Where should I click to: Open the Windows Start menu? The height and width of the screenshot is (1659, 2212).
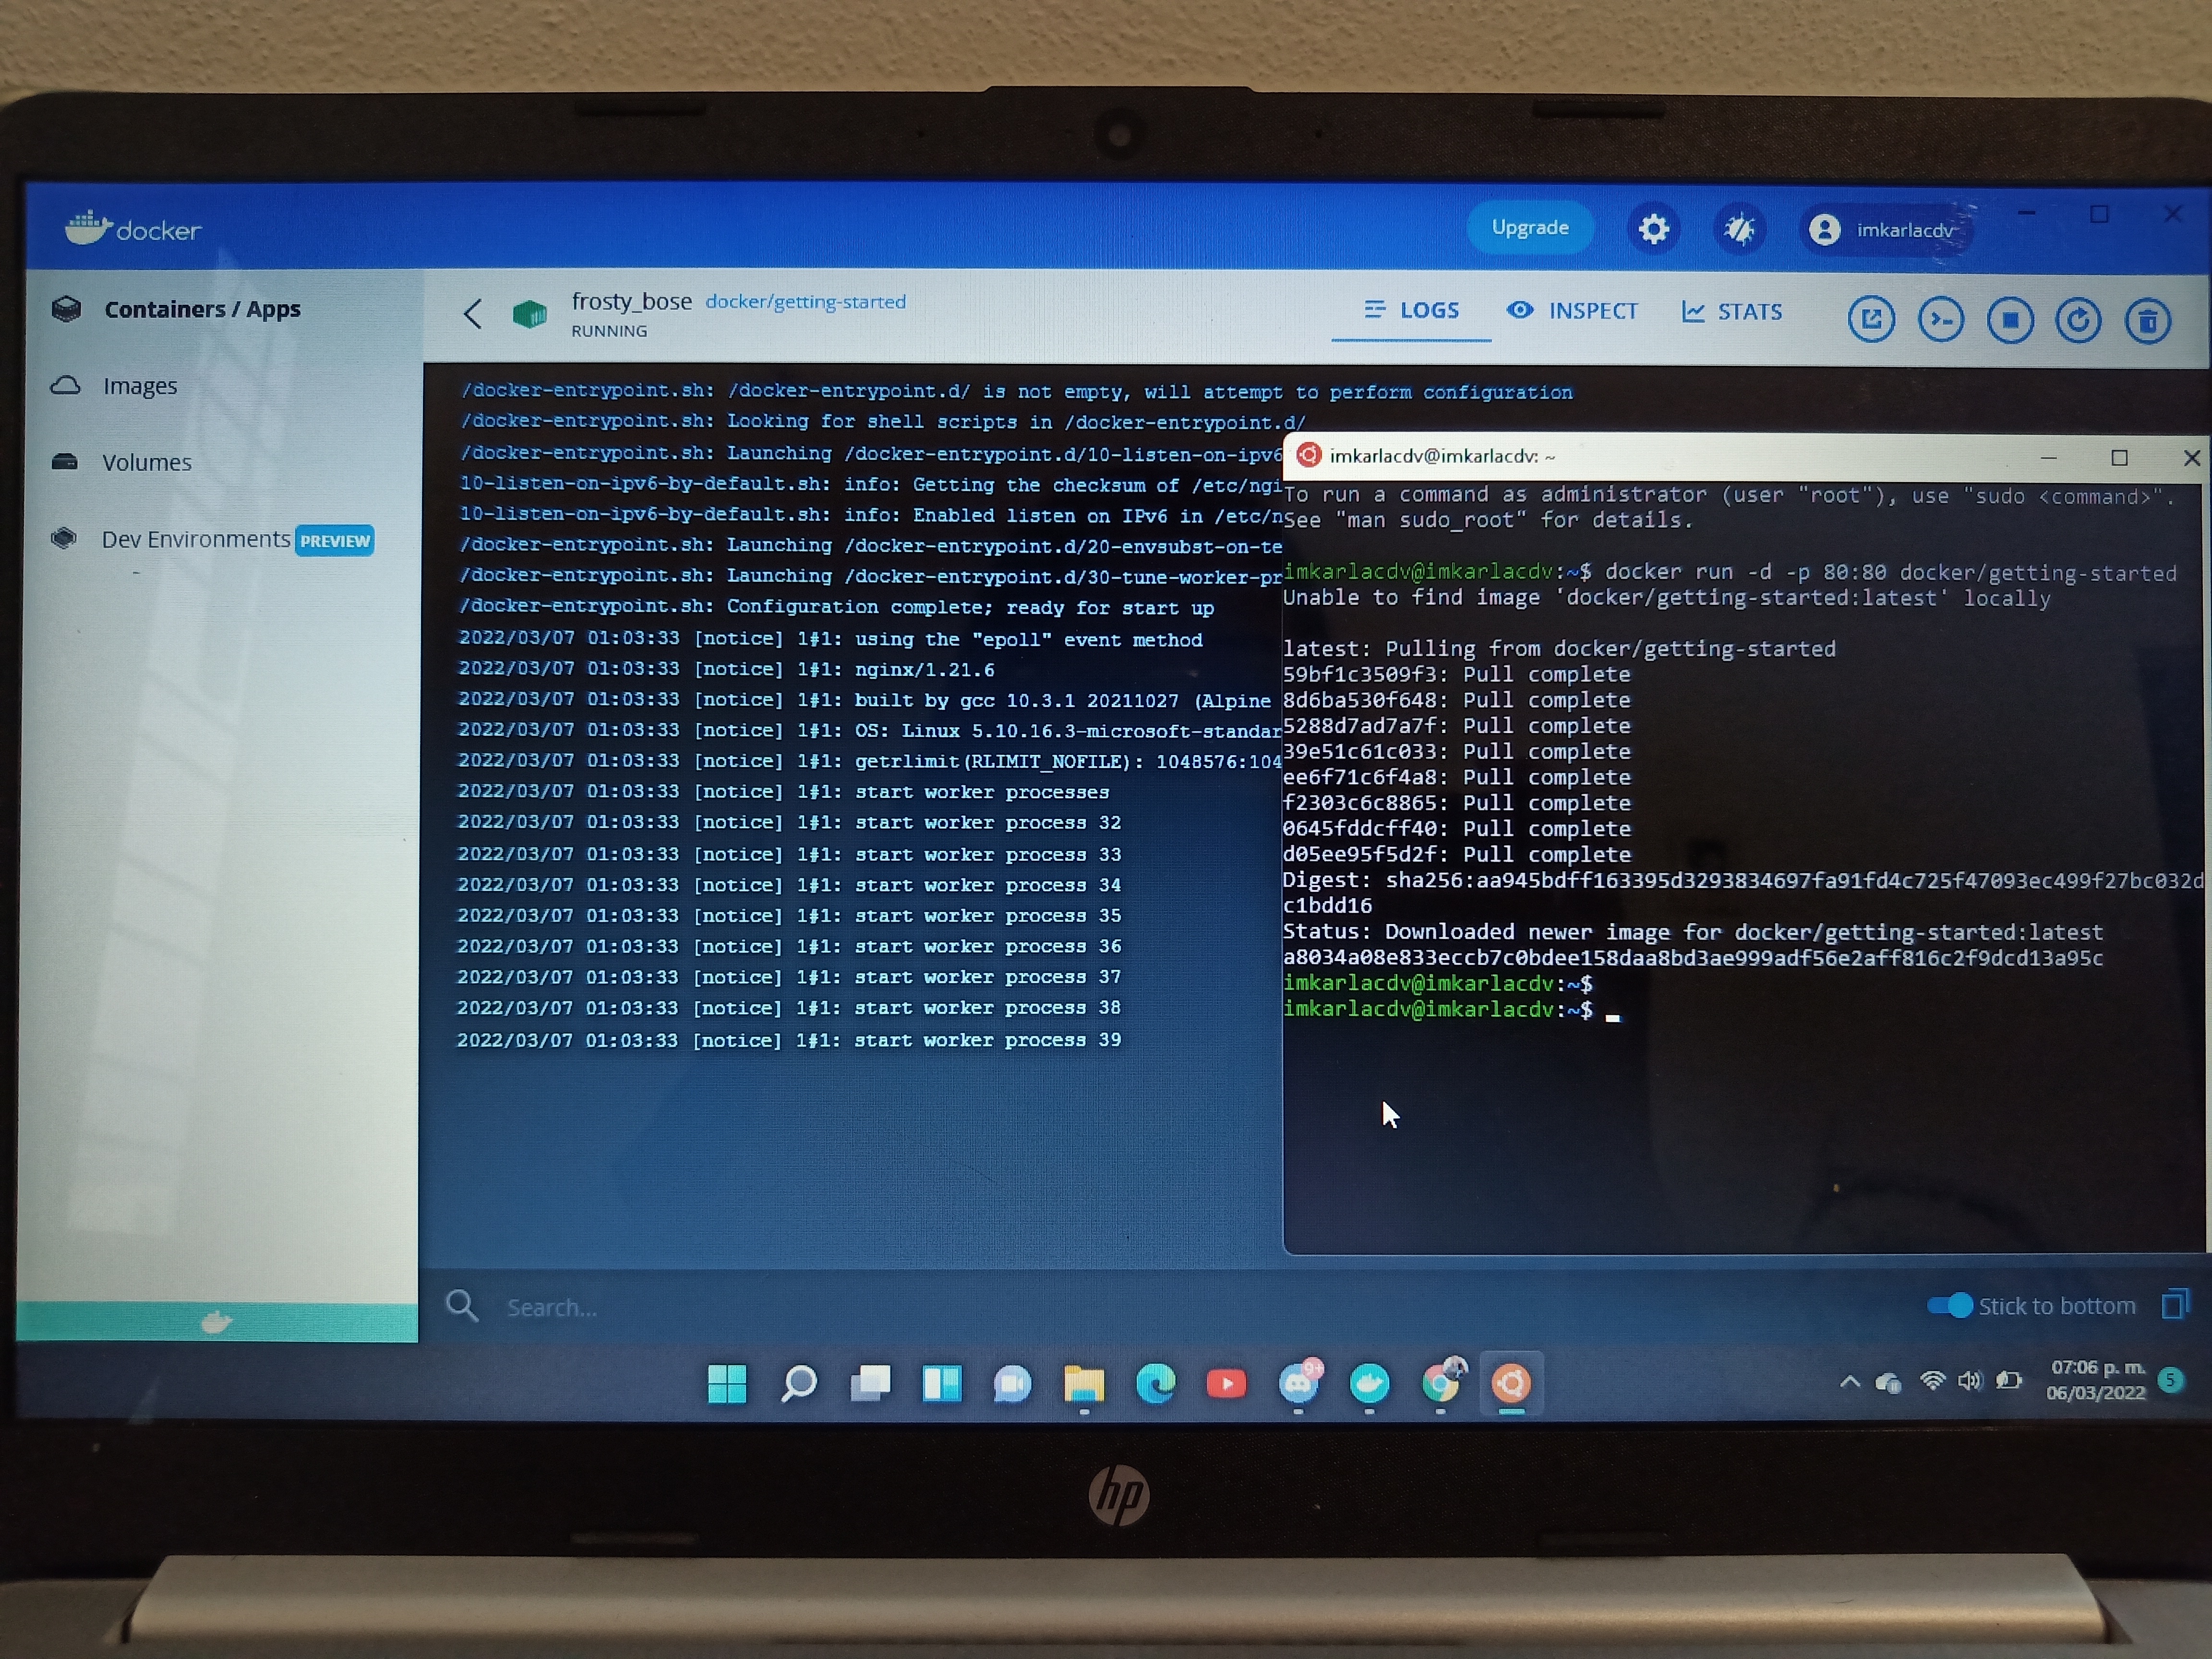click(727, 1384)
